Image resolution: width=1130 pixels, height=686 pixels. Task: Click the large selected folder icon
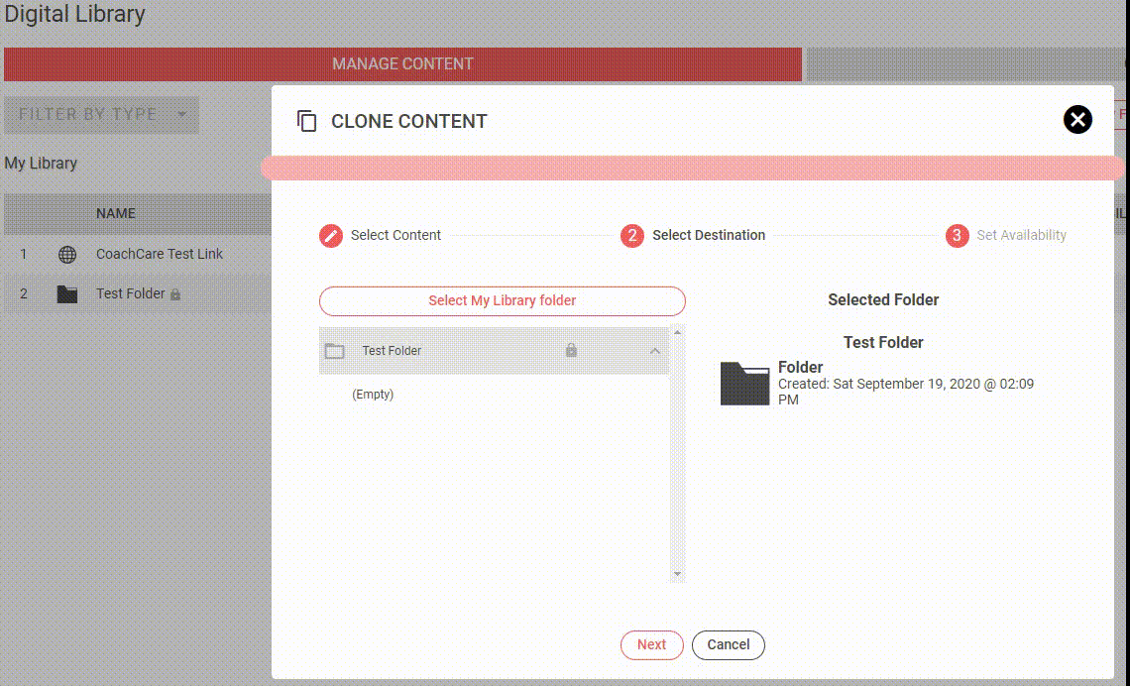point(744,384)
